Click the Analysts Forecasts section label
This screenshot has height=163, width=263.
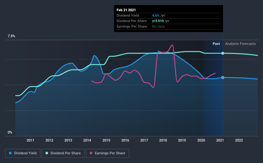click(240, 44)
